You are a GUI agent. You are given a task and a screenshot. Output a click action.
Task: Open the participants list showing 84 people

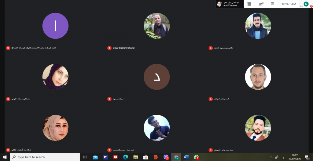pos(261,4)
